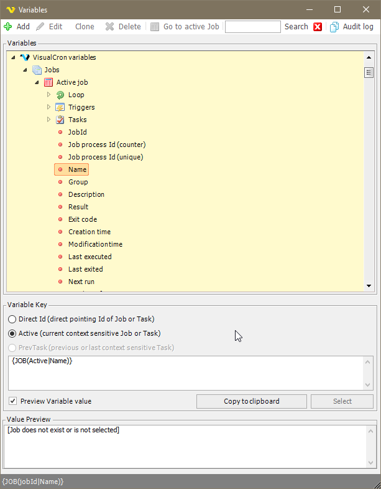
Task: Select the Loop node icon
Action: click(60, 95)
